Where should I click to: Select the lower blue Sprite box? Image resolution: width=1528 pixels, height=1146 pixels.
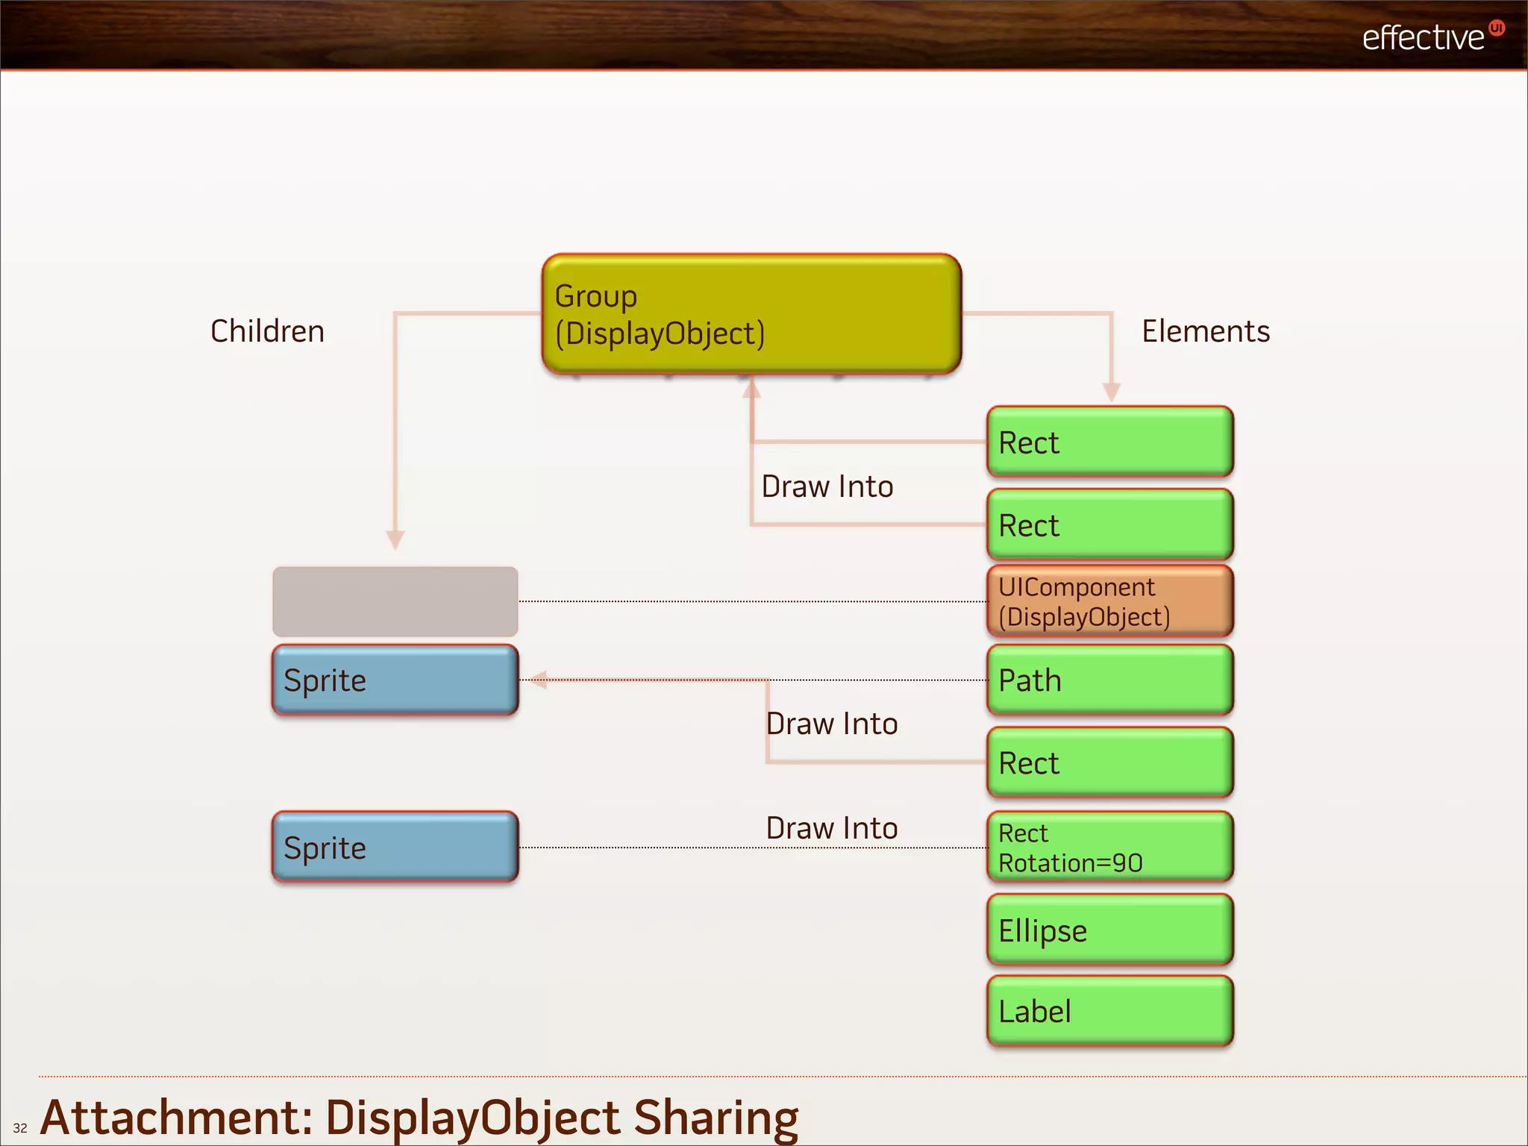[395, 848]
